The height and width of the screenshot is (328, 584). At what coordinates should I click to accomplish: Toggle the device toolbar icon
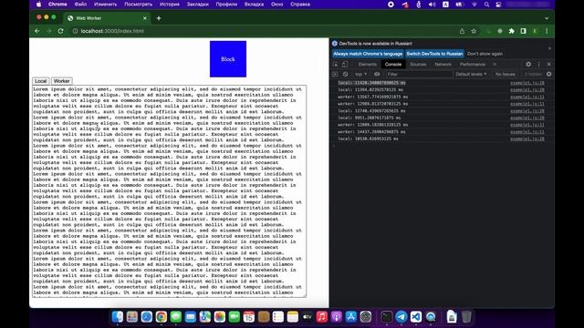point(345,65)
